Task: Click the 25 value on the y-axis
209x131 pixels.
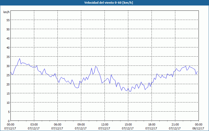Action: coord(8,75)
